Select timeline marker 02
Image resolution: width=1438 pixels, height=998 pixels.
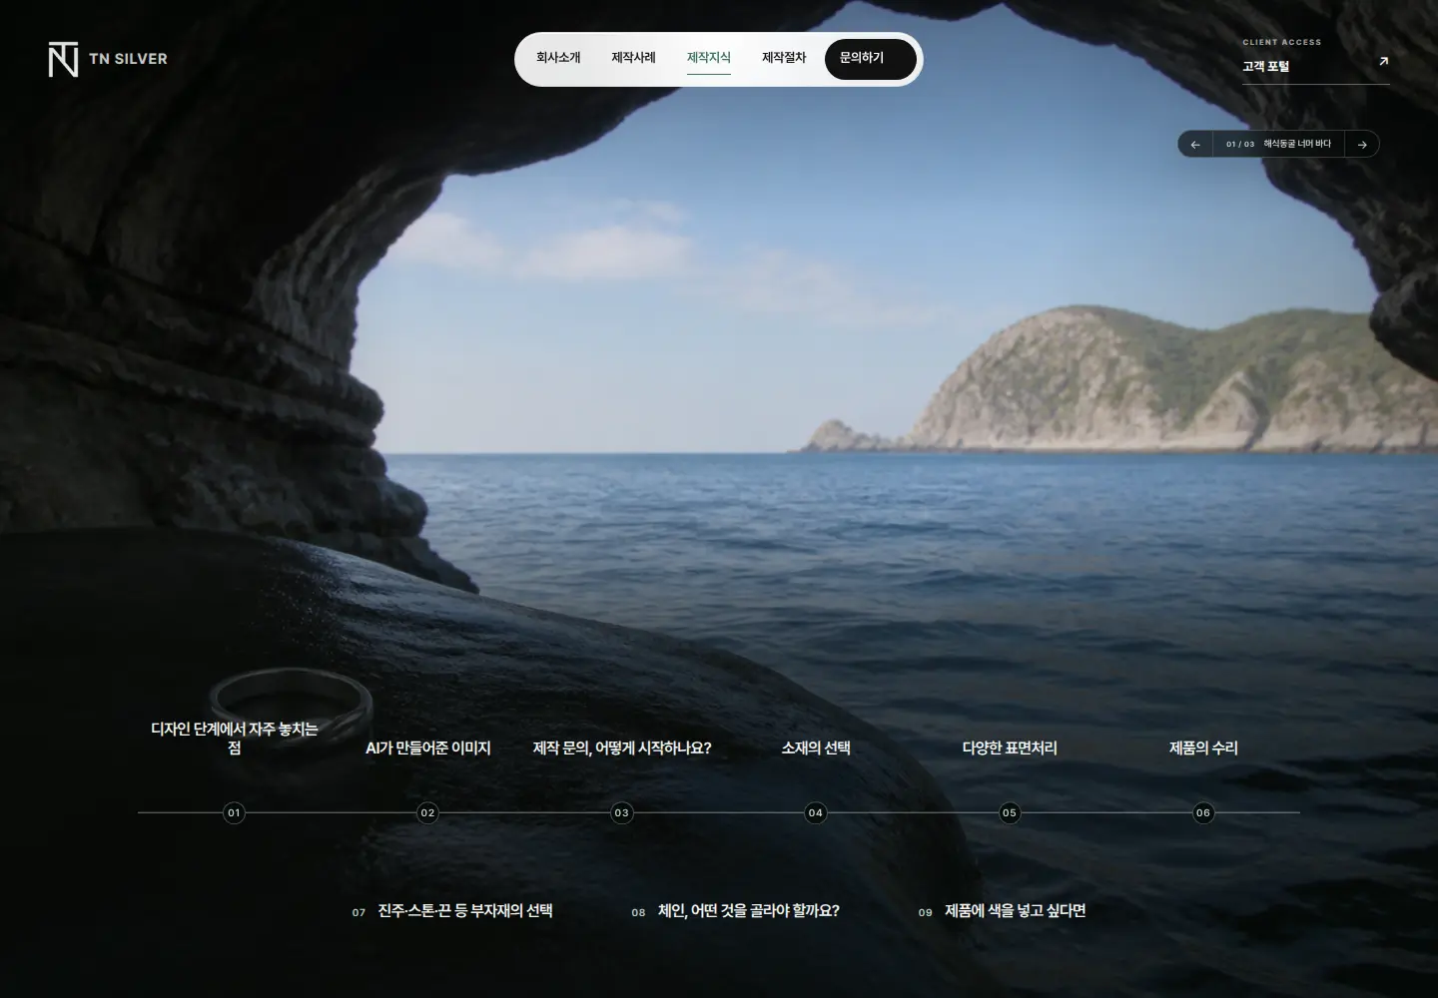427,813
